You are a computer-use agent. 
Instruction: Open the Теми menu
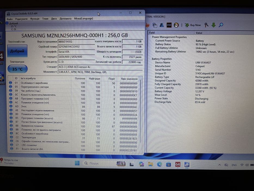point(45,19)
